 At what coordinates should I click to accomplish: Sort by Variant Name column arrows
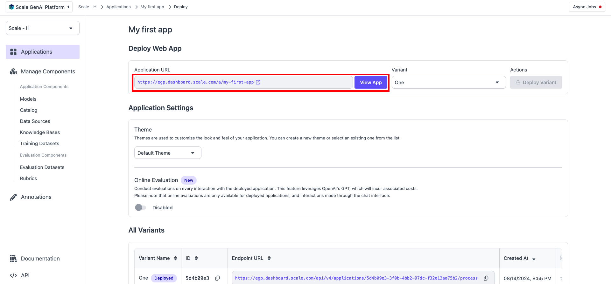(x=175, y=258)
